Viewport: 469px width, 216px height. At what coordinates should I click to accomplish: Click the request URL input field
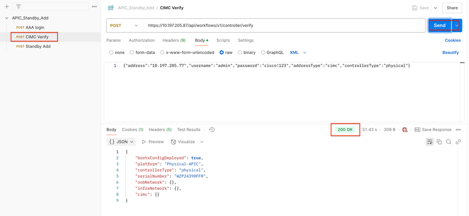(284, 25)
